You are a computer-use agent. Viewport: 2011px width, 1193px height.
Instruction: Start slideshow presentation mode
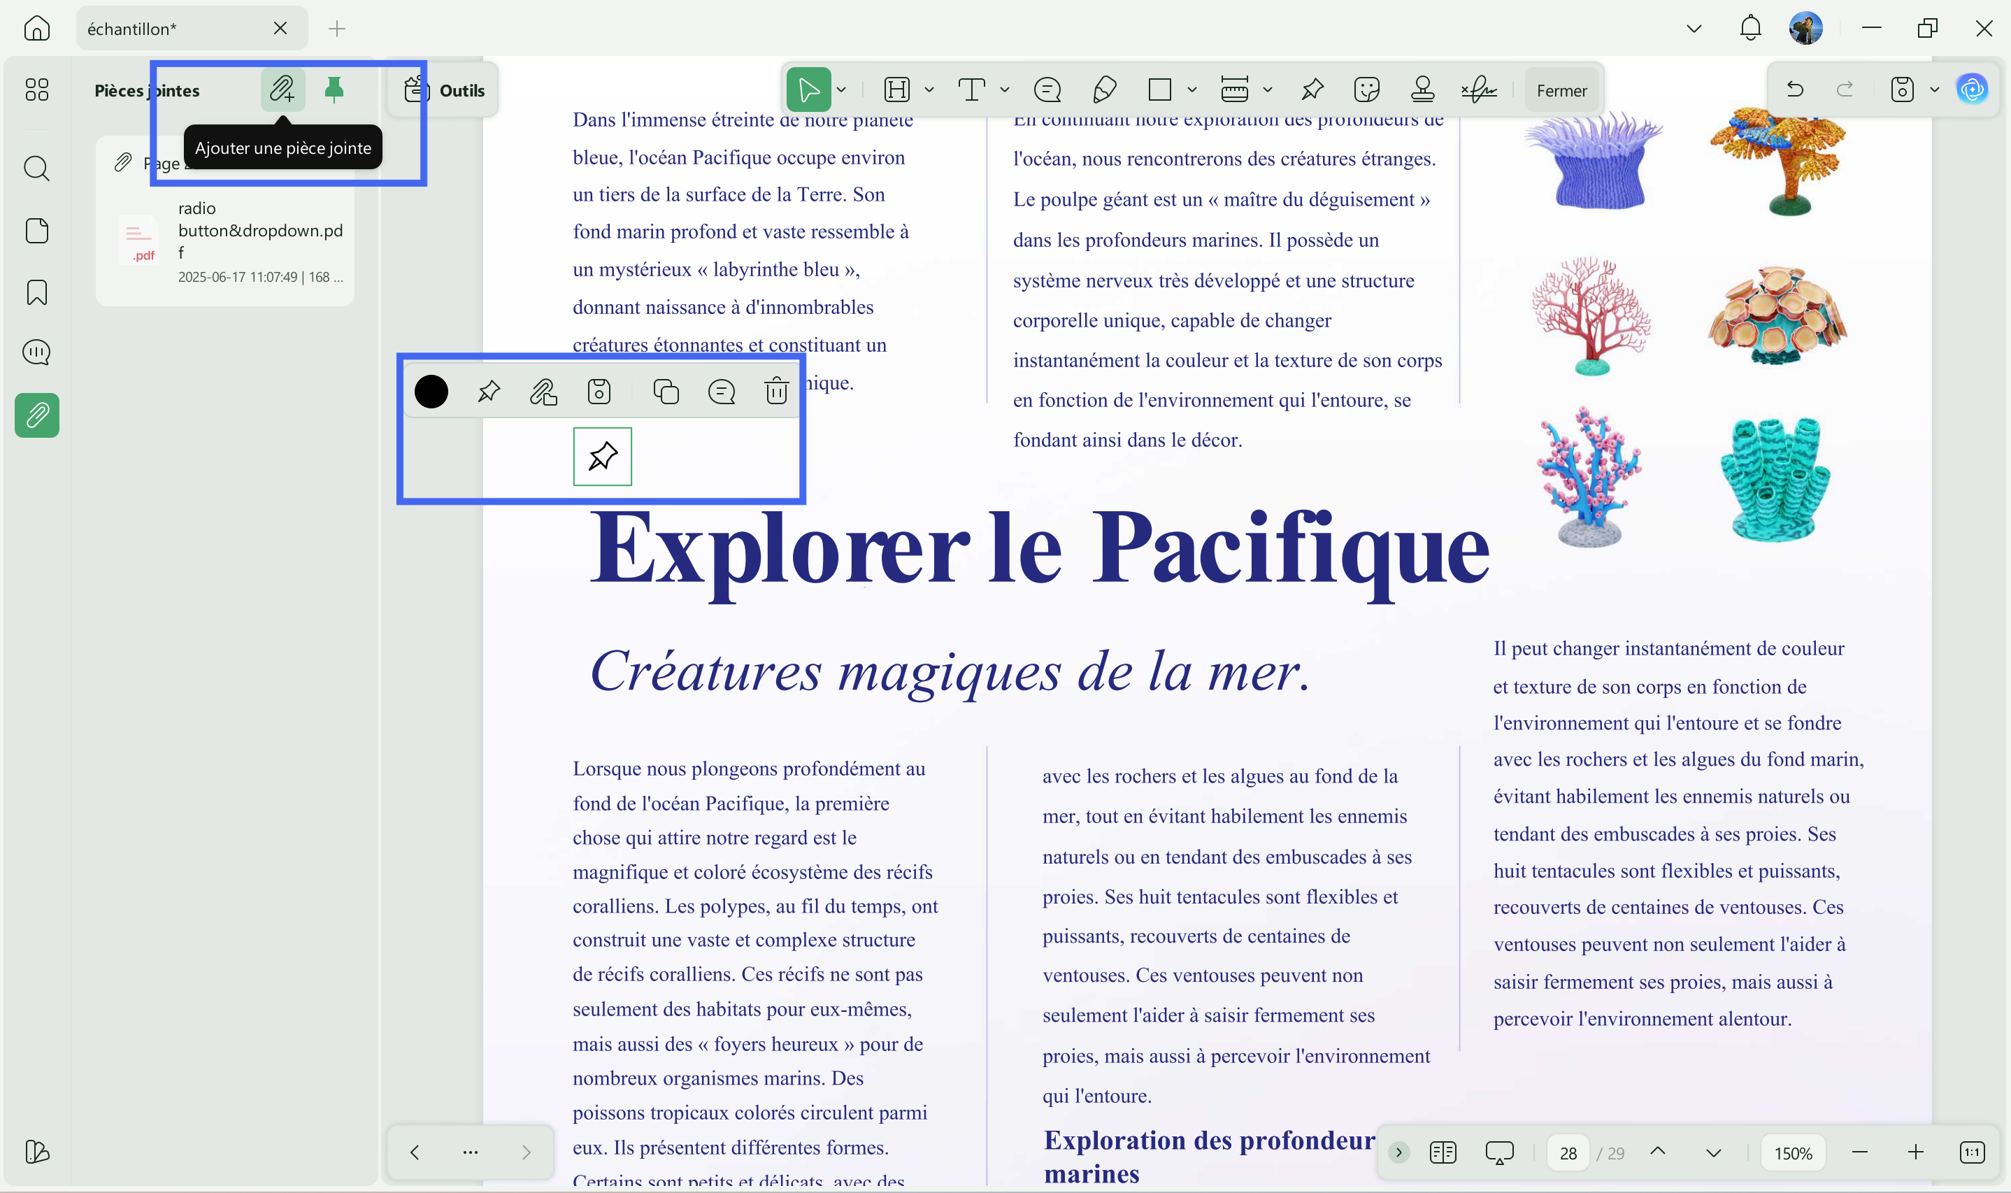coord(1499,1153)
